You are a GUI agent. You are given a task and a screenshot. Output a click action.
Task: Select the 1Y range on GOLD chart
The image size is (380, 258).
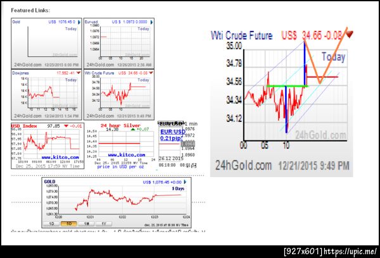104,224
